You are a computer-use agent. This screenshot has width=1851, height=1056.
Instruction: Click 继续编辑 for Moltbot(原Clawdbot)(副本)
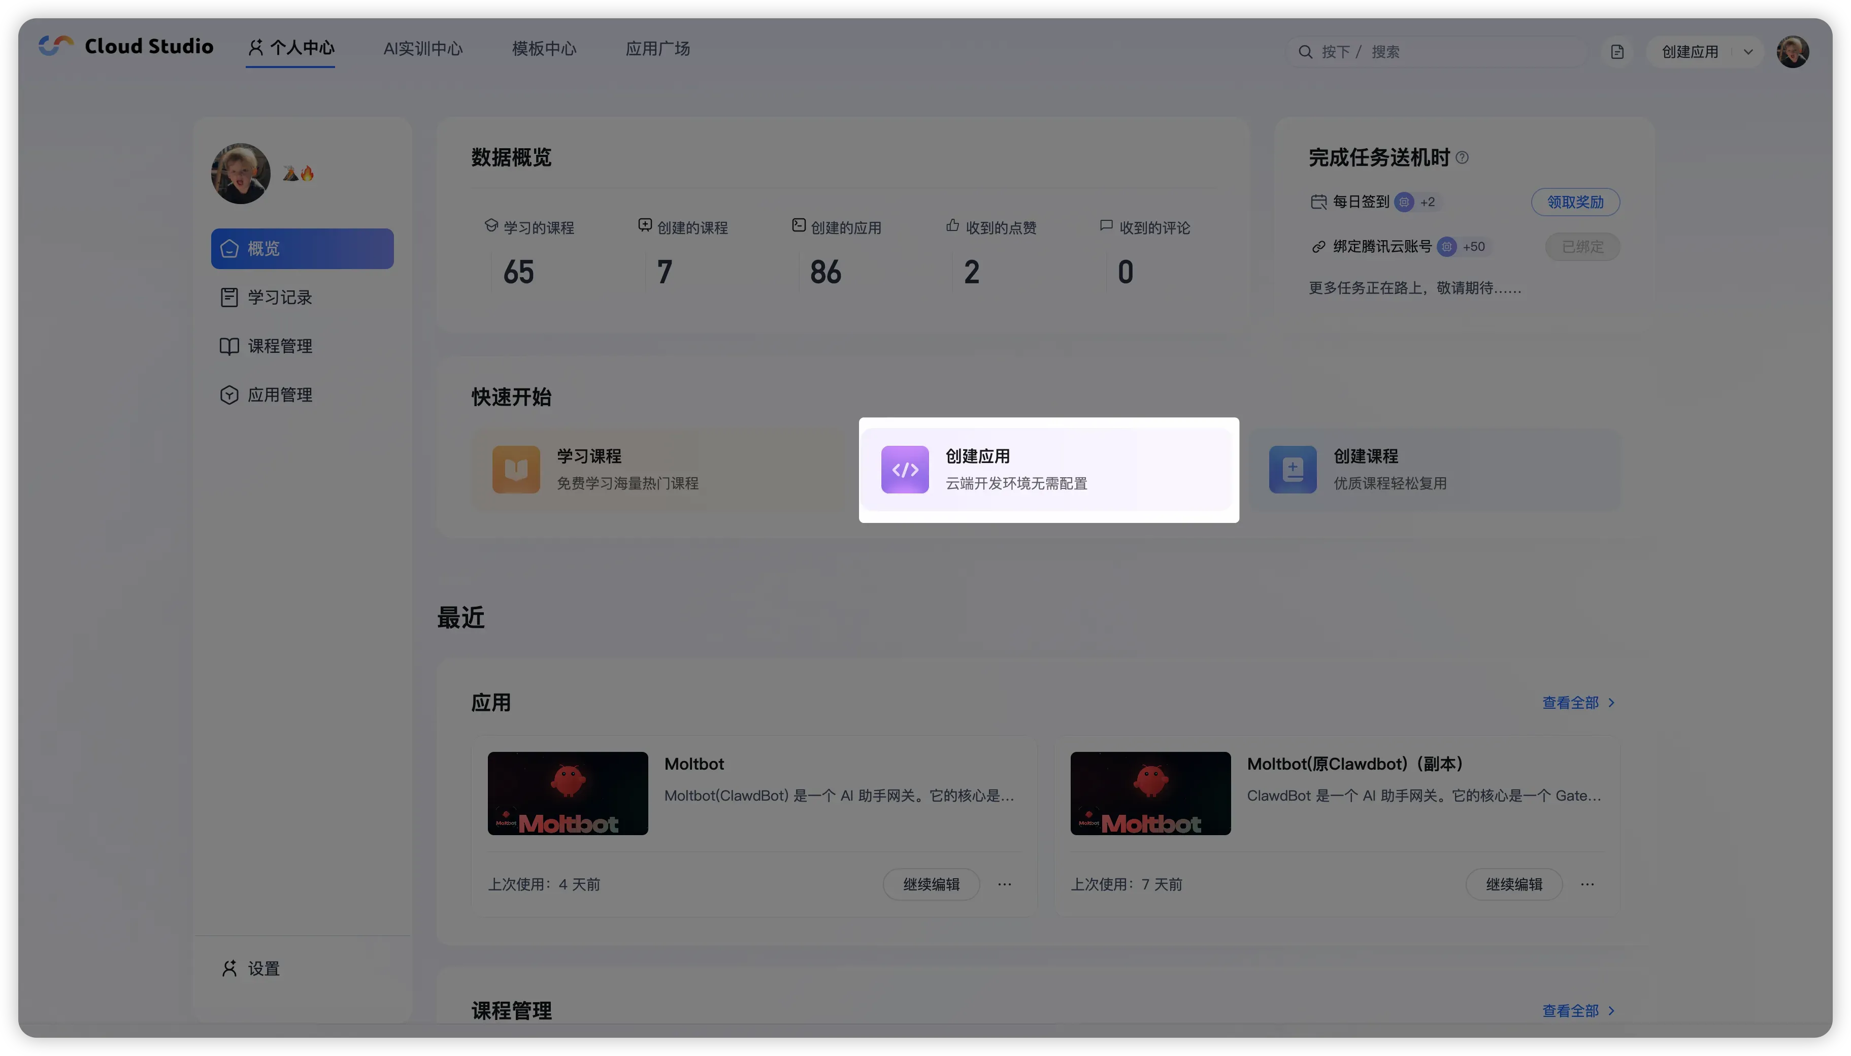(1514, 884)
